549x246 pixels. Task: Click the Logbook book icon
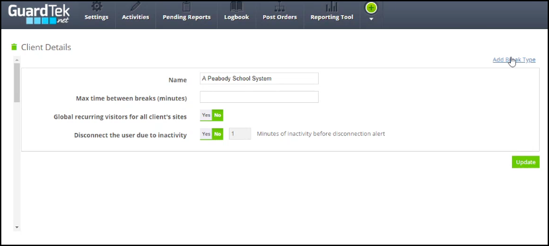tap(237, 7)
